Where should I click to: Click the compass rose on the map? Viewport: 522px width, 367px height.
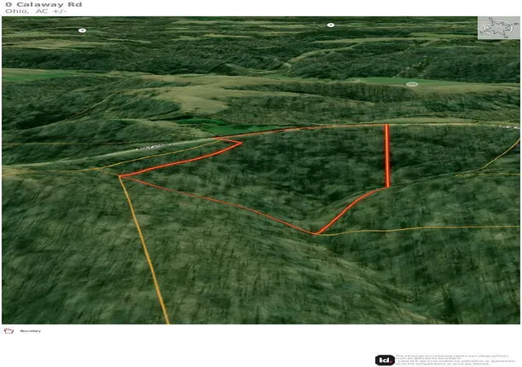pos(498,28)
